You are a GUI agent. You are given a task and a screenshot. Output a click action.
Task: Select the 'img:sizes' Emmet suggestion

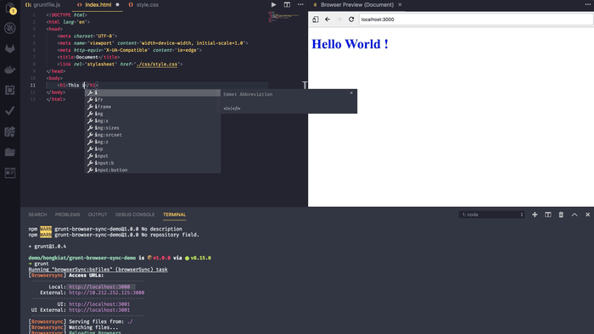pos(152,128)
